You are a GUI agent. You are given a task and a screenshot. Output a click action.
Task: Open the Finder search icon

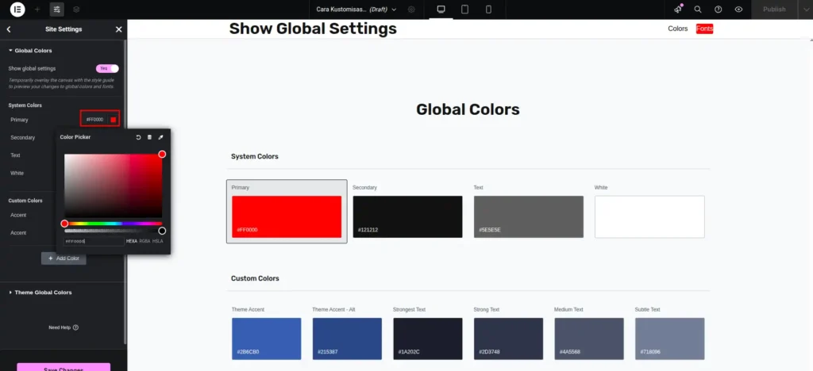698,10
